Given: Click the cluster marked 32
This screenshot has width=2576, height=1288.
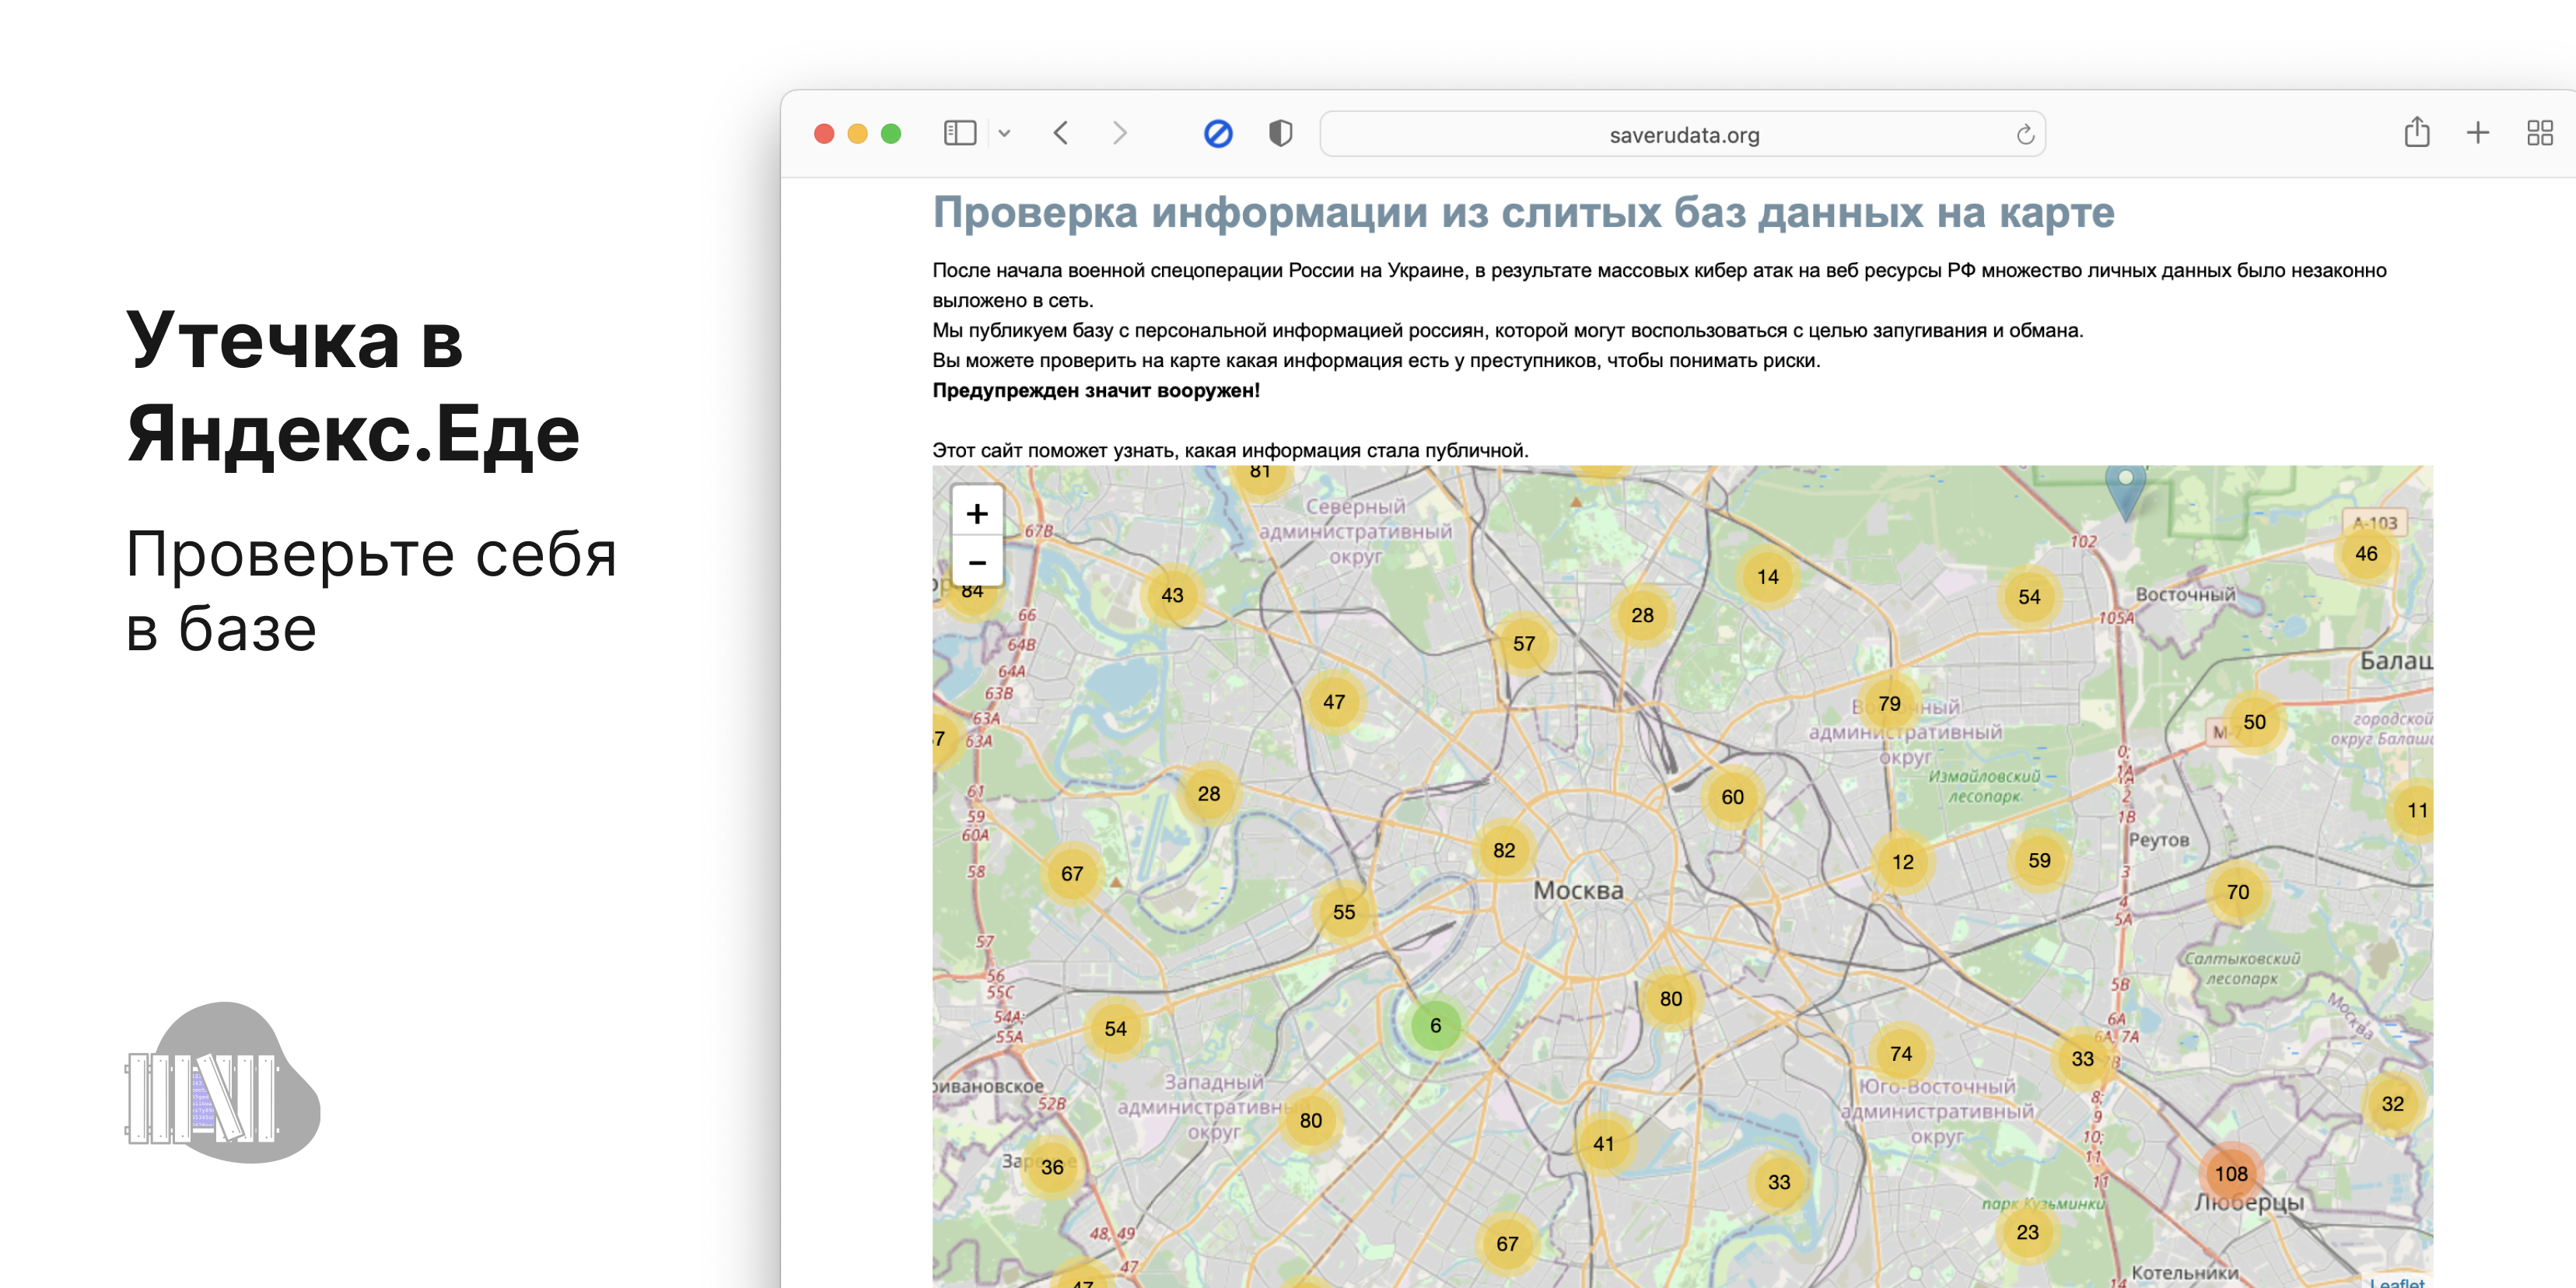Looking at the screenshot, I should click(x=2392, y=1104).
